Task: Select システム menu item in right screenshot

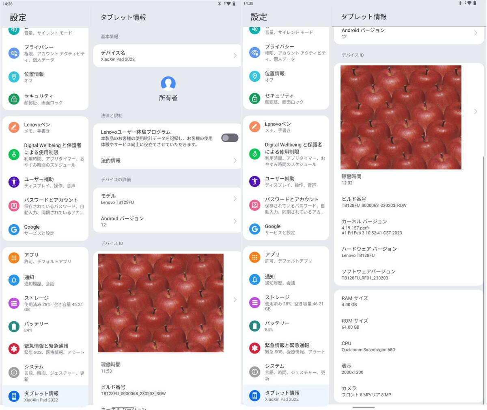Action: (x=286, y=372)
